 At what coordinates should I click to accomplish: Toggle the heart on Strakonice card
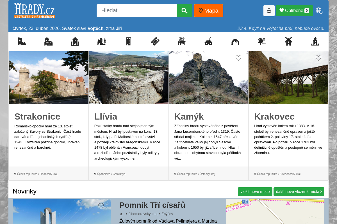78,58
